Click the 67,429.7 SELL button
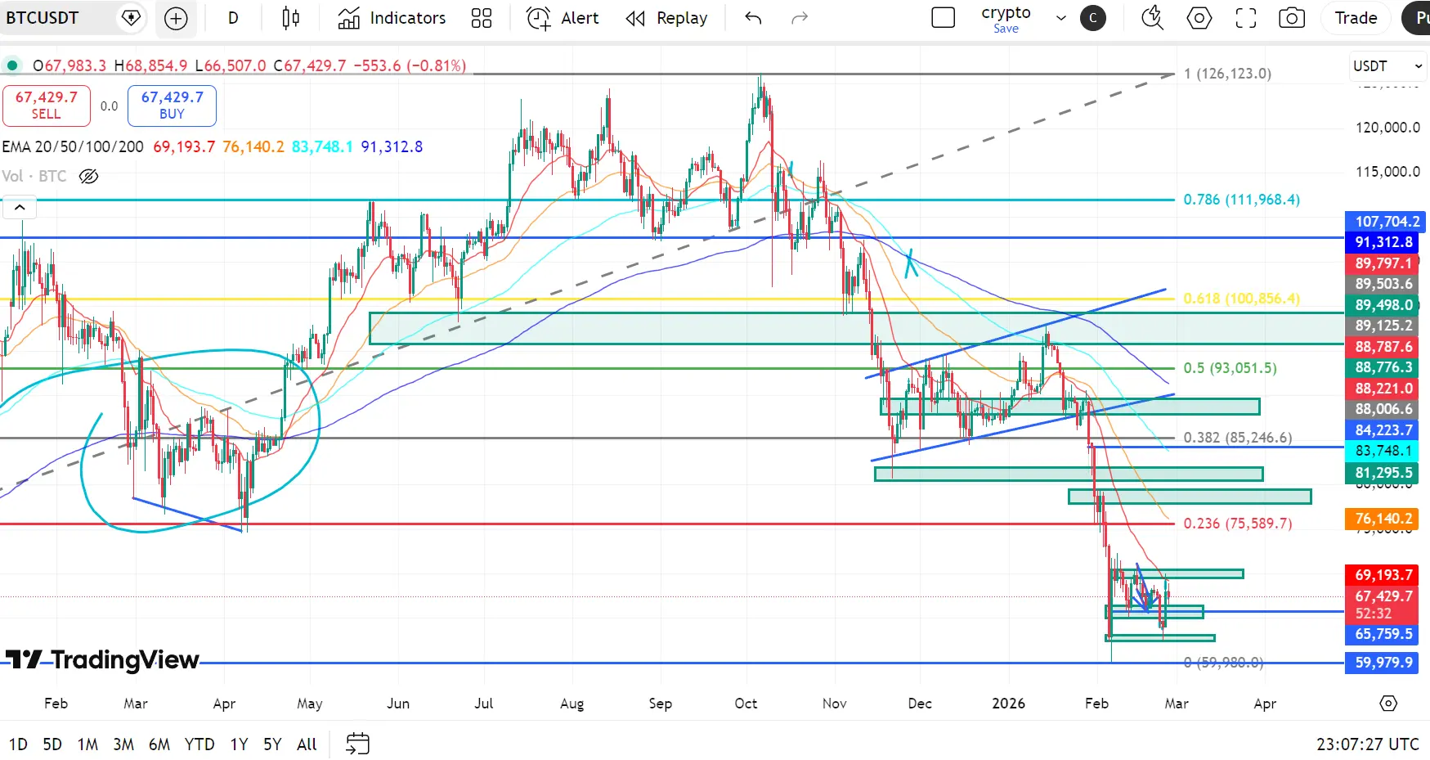This screenshot has width=1430, height=760. coord(47,106)
